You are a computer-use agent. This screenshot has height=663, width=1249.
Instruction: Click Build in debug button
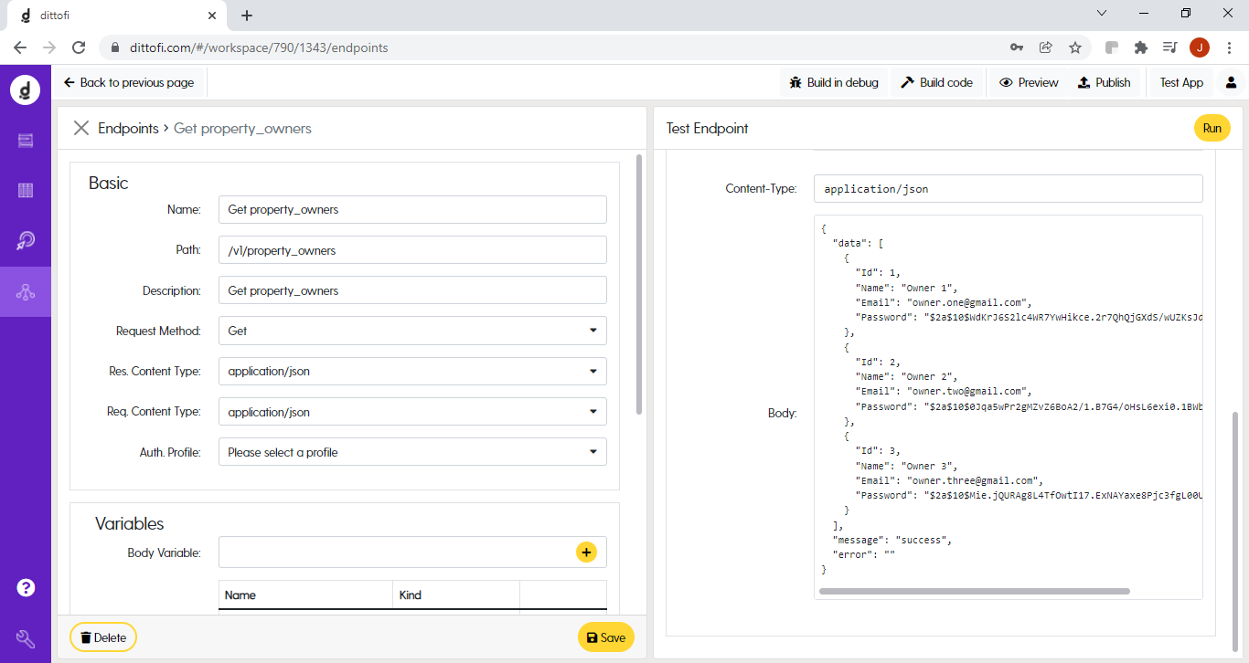[x=834, y=82]
